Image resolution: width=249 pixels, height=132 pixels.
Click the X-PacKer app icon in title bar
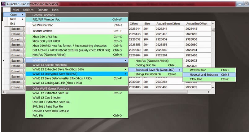(3, 4)
